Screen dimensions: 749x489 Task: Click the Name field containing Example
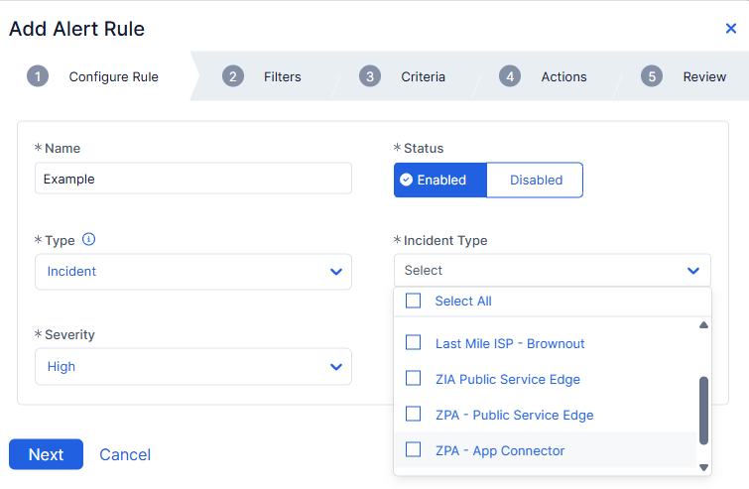point(193,179)
